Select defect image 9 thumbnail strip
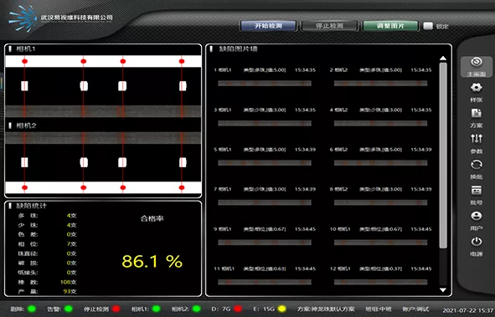 point(265,243)
